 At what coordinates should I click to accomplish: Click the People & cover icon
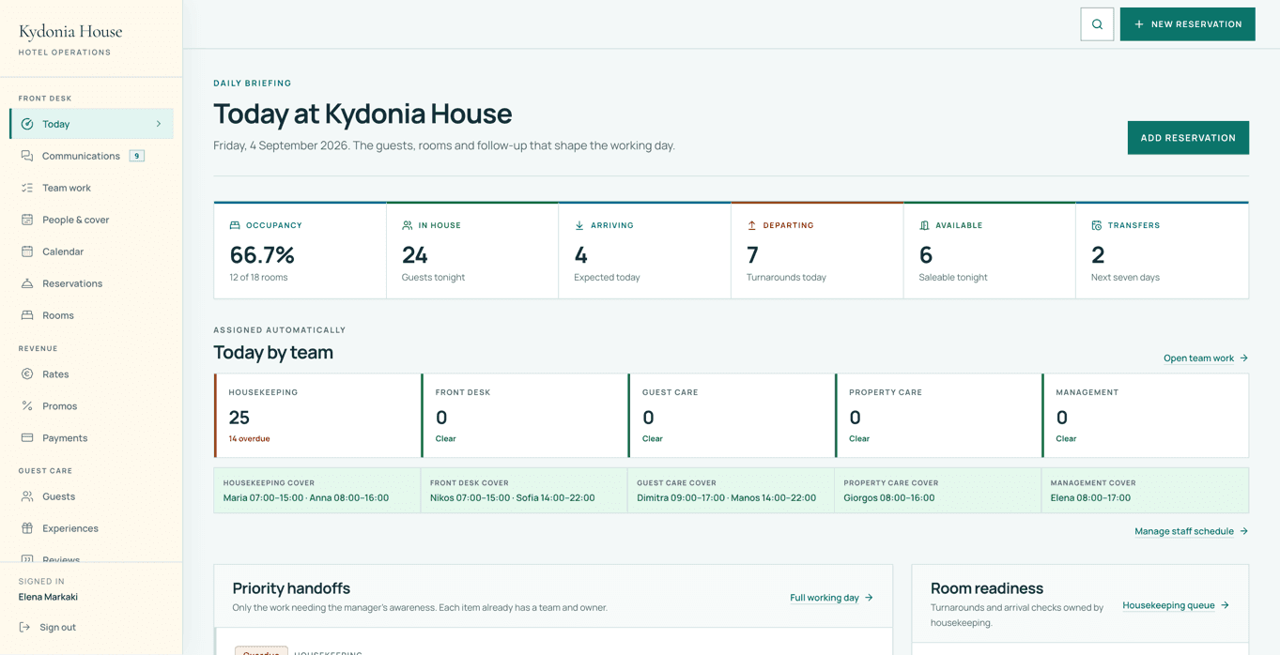tap(27, 220)
